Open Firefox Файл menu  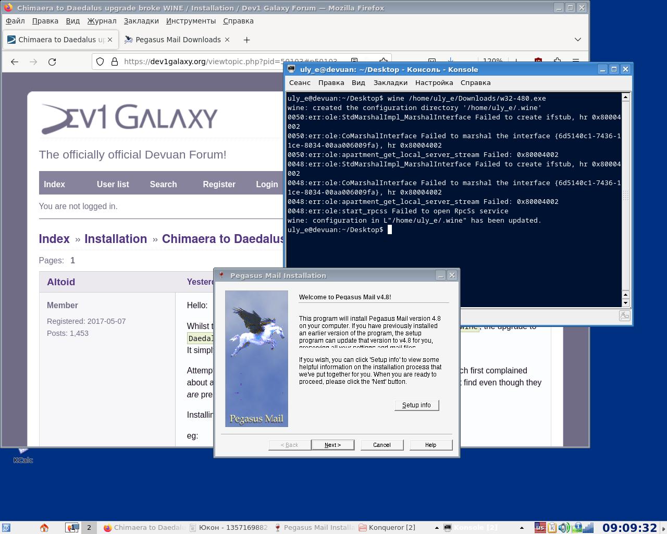15,21
